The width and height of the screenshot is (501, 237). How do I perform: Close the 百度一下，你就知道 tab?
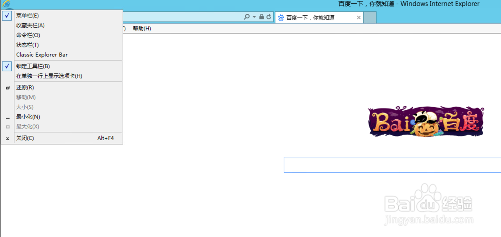point(359,18)
